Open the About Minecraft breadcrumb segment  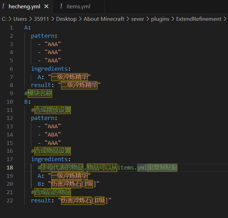click(104, 19)
